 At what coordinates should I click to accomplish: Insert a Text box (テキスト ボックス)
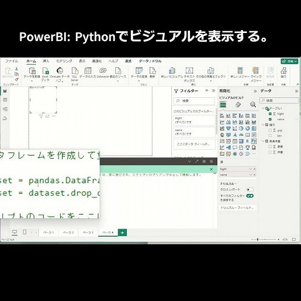[189, 71]
